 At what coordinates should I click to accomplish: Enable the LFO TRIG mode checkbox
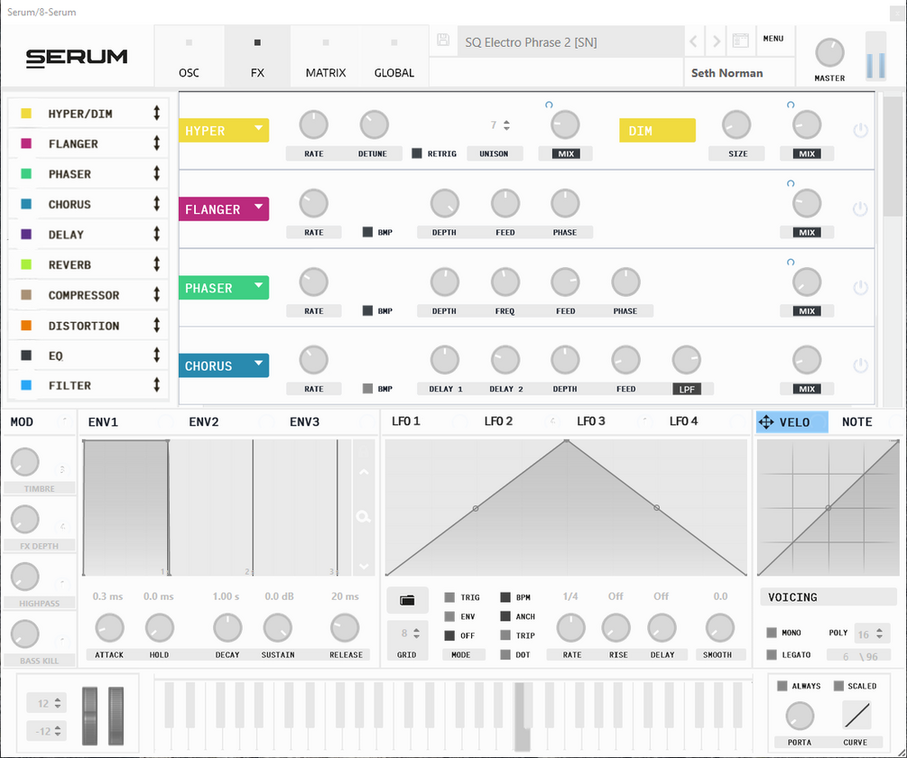tap(449, 597)
